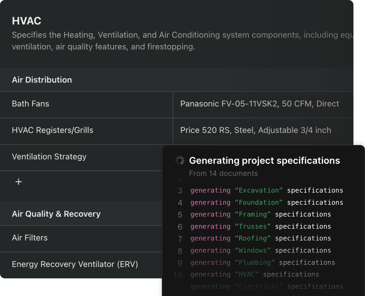Click the generating Foundation specifications line

point(267,203)
